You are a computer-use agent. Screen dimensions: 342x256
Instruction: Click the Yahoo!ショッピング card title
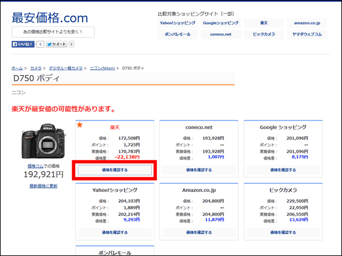pyautogui.click(x=115, y=190)
